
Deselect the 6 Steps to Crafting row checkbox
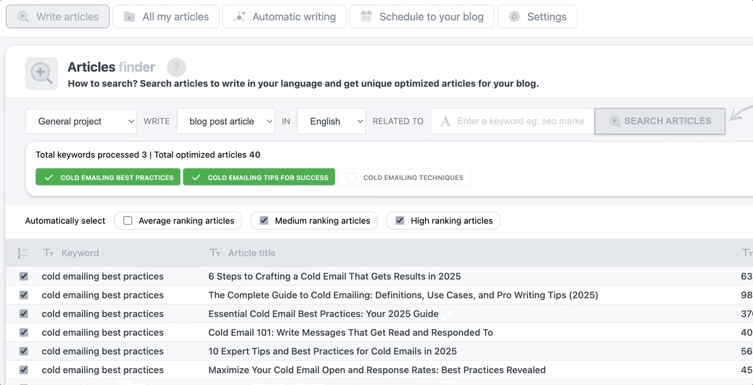point(24,277)
